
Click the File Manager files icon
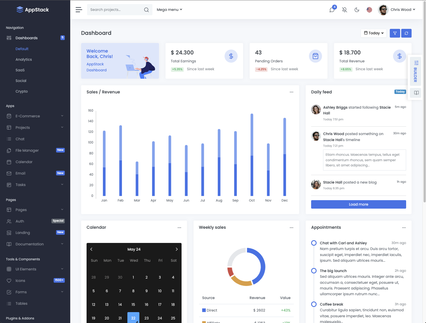pos(9,150)
